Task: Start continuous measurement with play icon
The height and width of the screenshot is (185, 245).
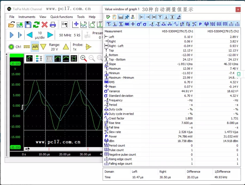Action: click(x=11, y=35)
